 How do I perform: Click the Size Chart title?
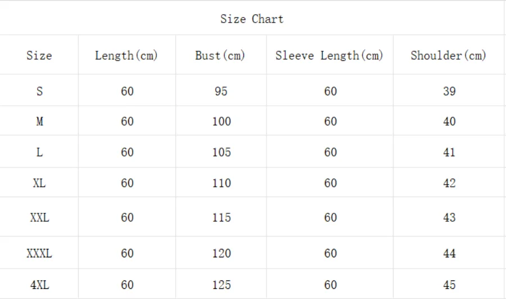[x=251, y=19]
